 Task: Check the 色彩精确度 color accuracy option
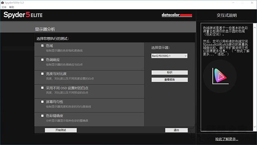[x=43, y=116]
